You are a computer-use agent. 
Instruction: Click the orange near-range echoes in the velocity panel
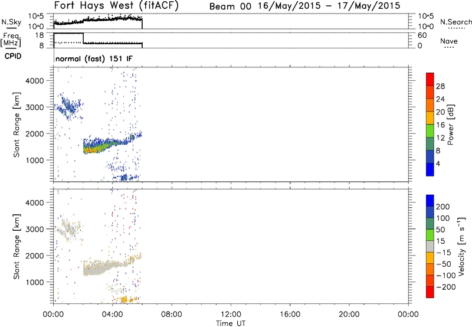click(x=126, y=299)
